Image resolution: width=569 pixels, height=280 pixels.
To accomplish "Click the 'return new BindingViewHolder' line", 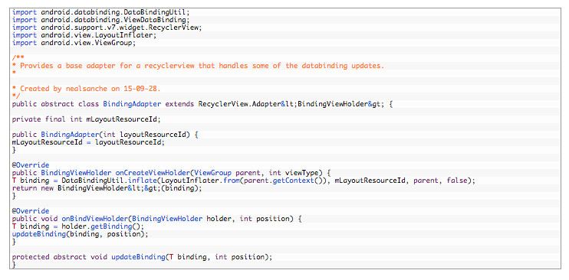I will pyautogui.click(x=107, y=188).
